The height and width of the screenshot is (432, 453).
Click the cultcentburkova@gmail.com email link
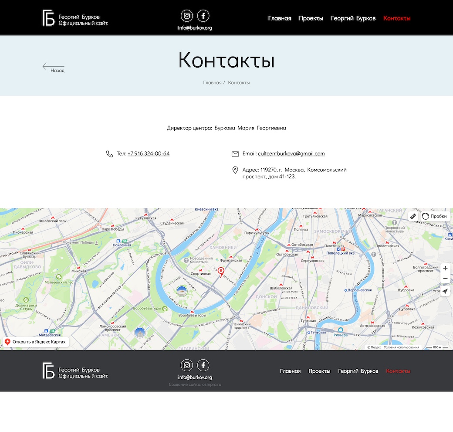click(x=291, y=154)
